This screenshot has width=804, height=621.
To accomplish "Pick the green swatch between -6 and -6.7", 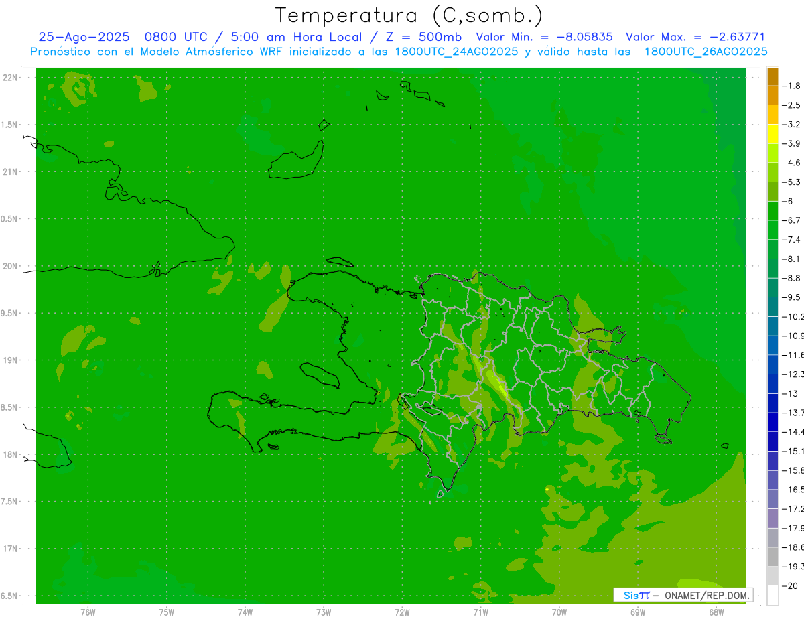I will click(773, 211).
